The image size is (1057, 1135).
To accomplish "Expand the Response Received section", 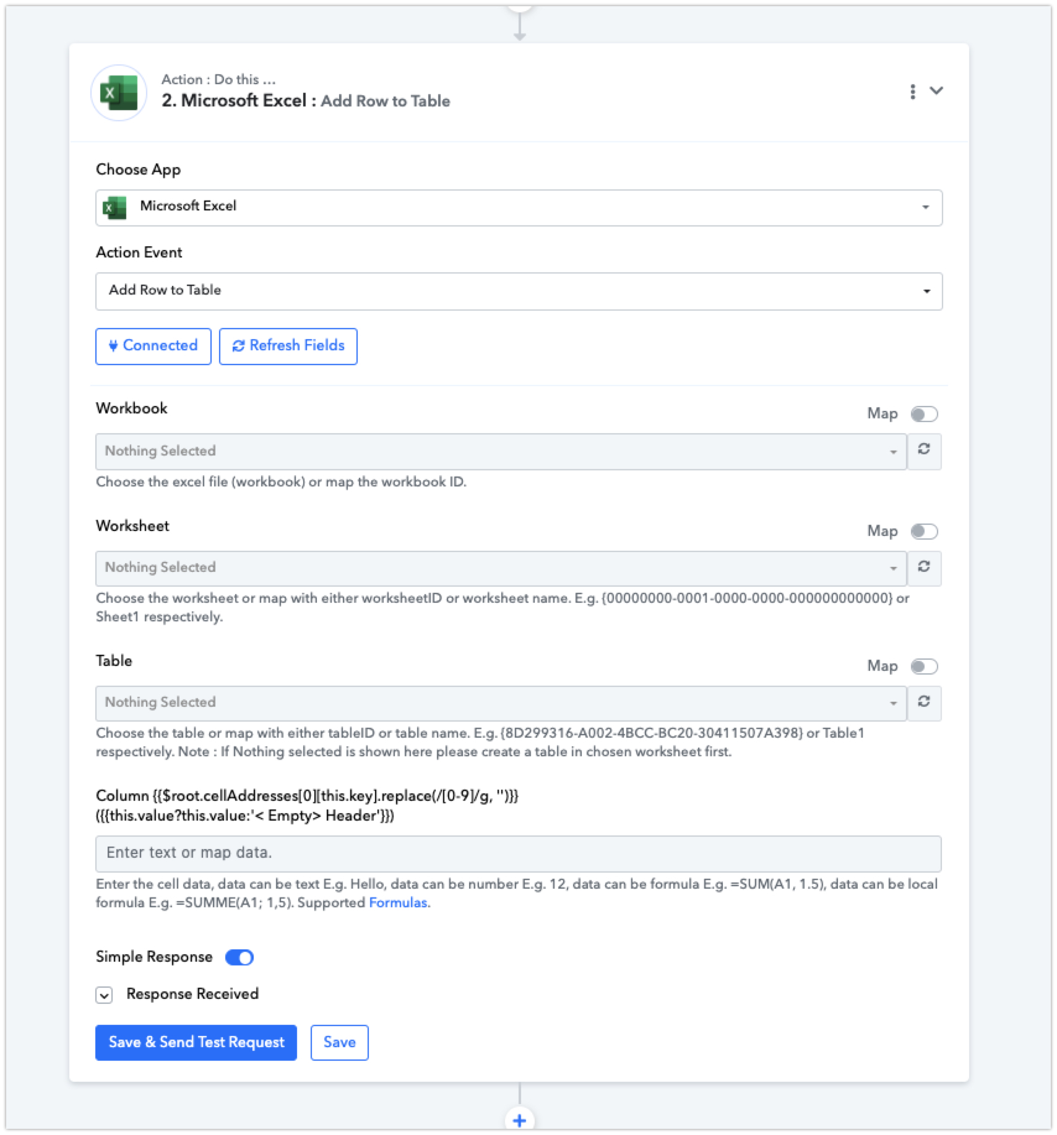I will click(104, 995).
